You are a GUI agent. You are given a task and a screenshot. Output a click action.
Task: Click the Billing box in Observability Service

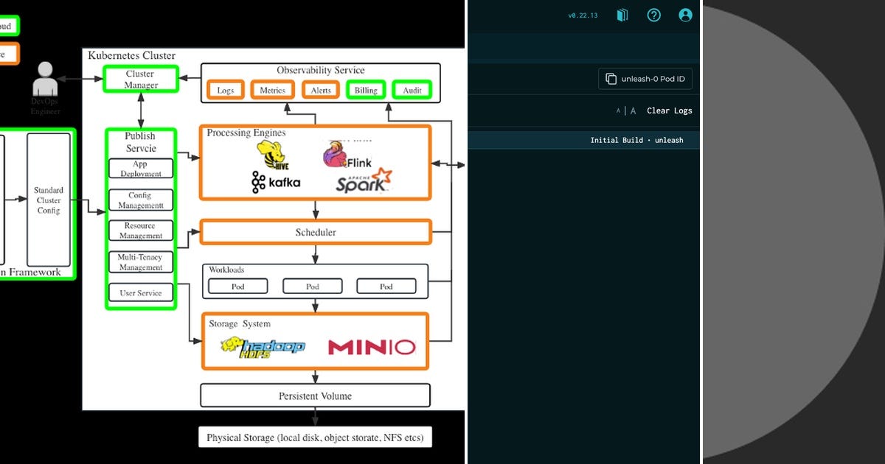click(365, 90)
